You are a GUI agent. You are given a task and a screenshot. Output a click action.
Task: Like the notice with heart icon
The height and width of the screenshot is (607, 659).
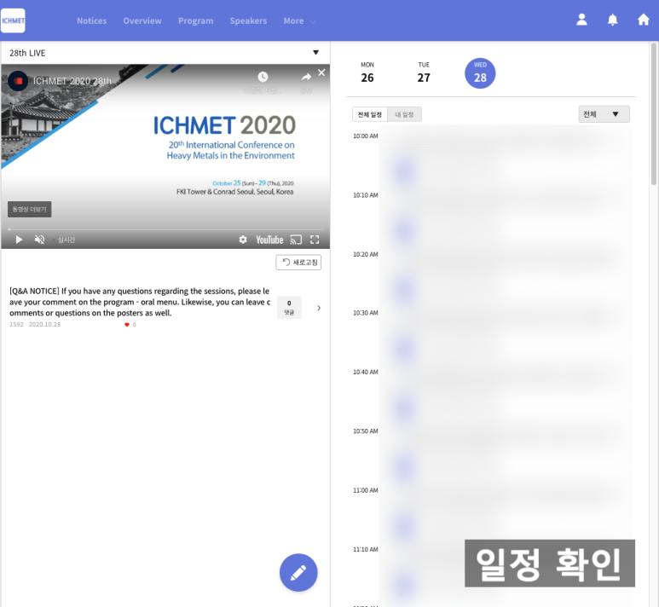pos(127,325)
